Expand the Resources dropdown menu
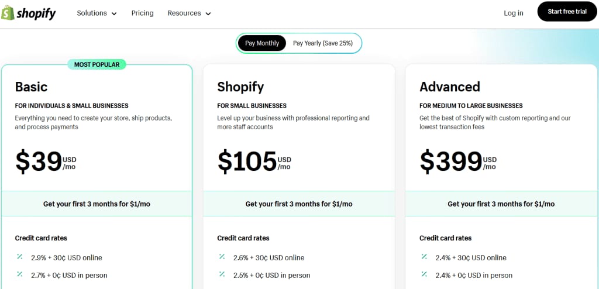Viewport: 599px width, 289px height. coord(189,13)
